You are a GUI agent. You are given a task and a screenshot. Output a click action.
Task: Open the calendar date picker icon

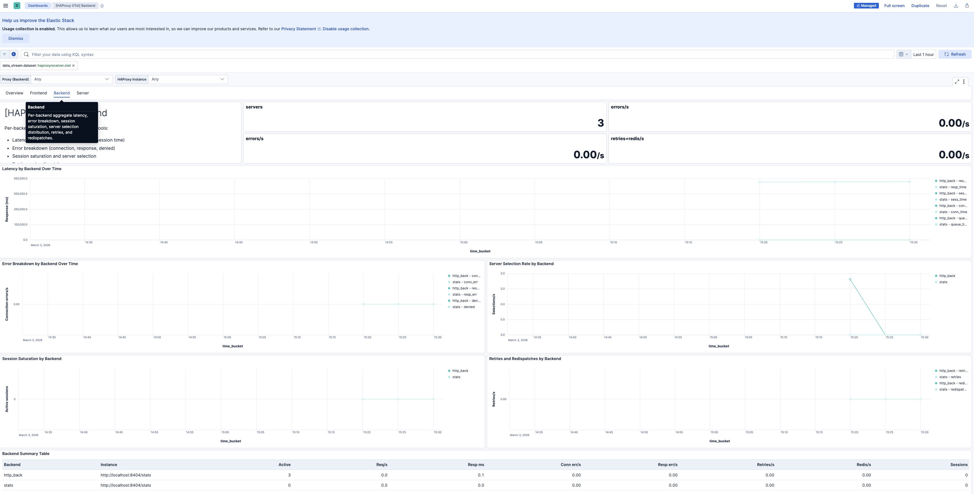tap(902, 54)
